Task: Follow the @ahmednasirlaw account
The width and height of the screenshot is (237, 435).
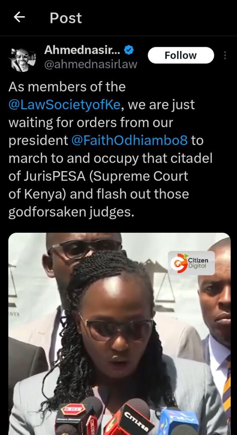Action: (x=181, y=55)
